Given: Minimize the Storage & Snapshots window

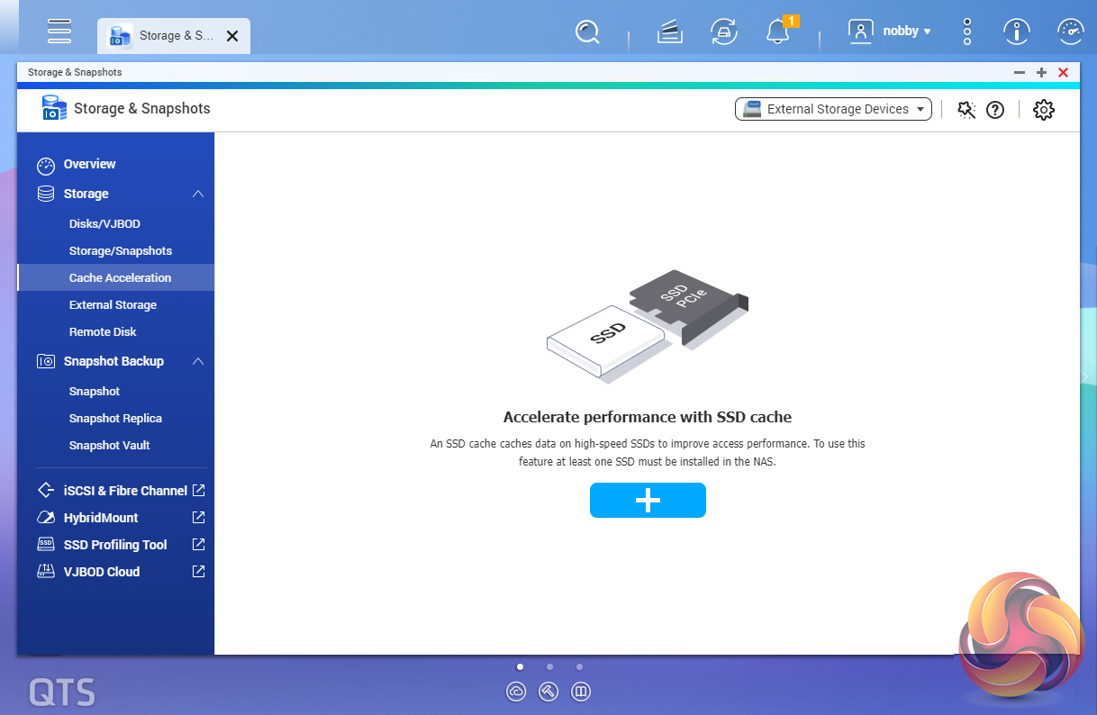Looking at the screenshot, I should (1020, 72).
